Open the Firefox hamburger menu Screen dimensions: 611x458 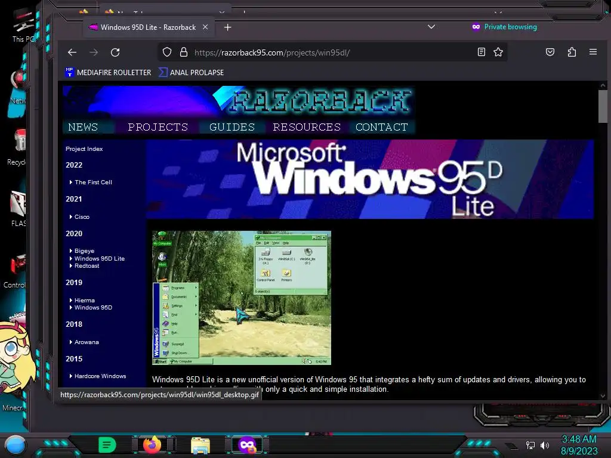pyautogui.click(x=593, y=52)
